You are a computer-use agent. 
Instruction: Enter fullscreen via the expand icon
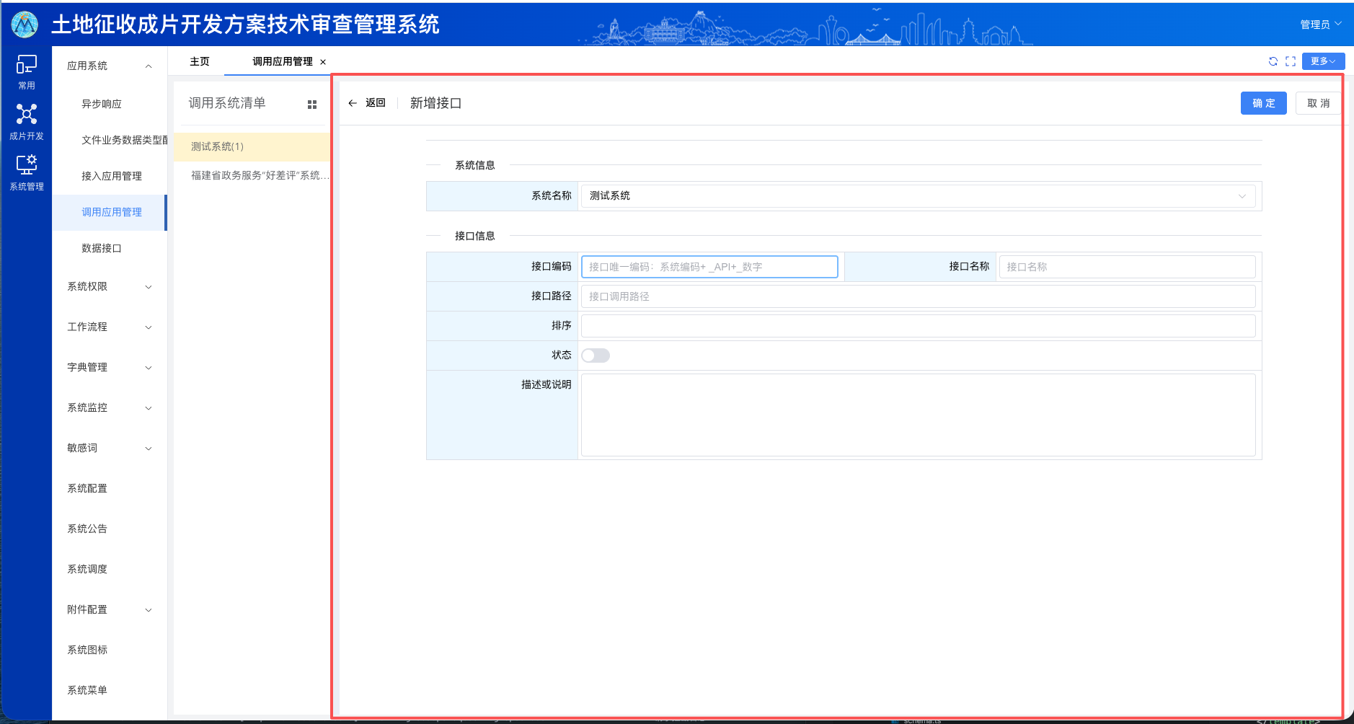tap(1291, 61)
